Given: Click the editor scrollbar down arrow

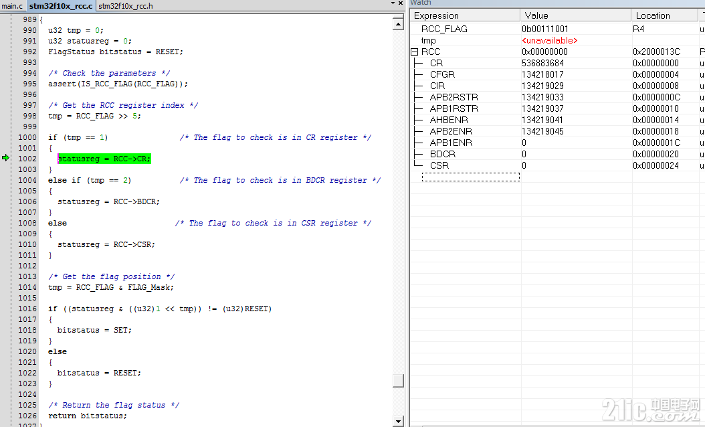Looking at the screenshot, I should pyautogui.click(x=398, y=421).
